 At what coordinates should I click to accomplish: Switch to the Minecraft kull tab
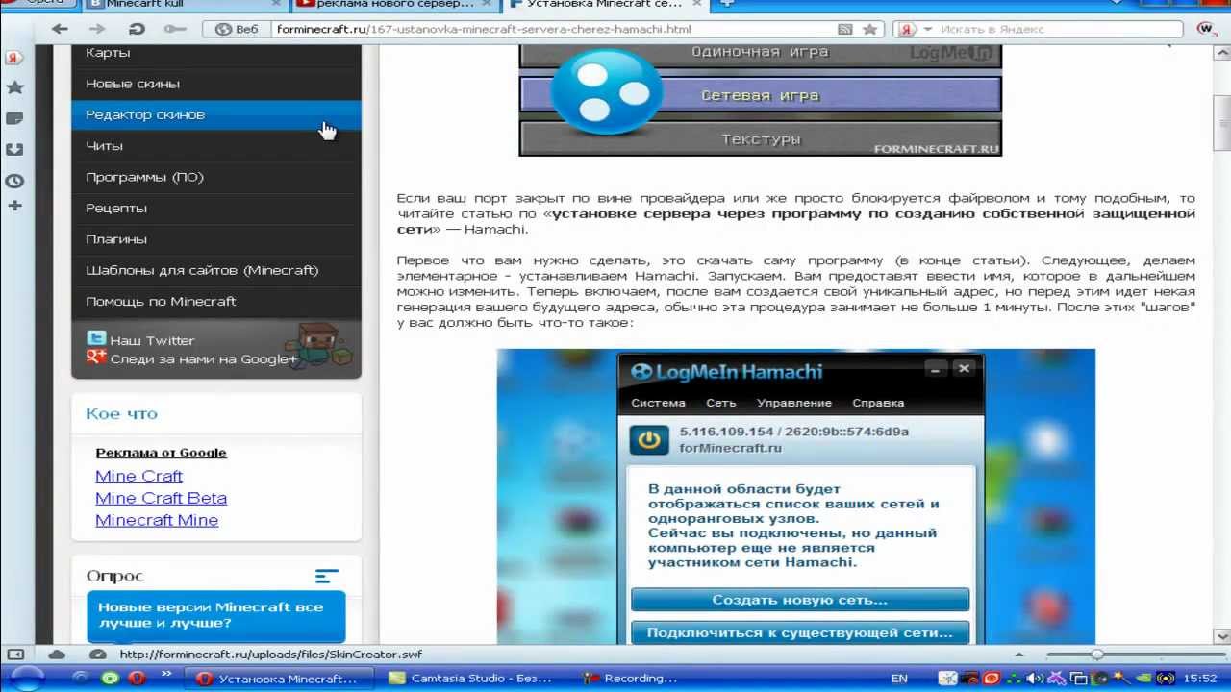[x=183, y=5]
